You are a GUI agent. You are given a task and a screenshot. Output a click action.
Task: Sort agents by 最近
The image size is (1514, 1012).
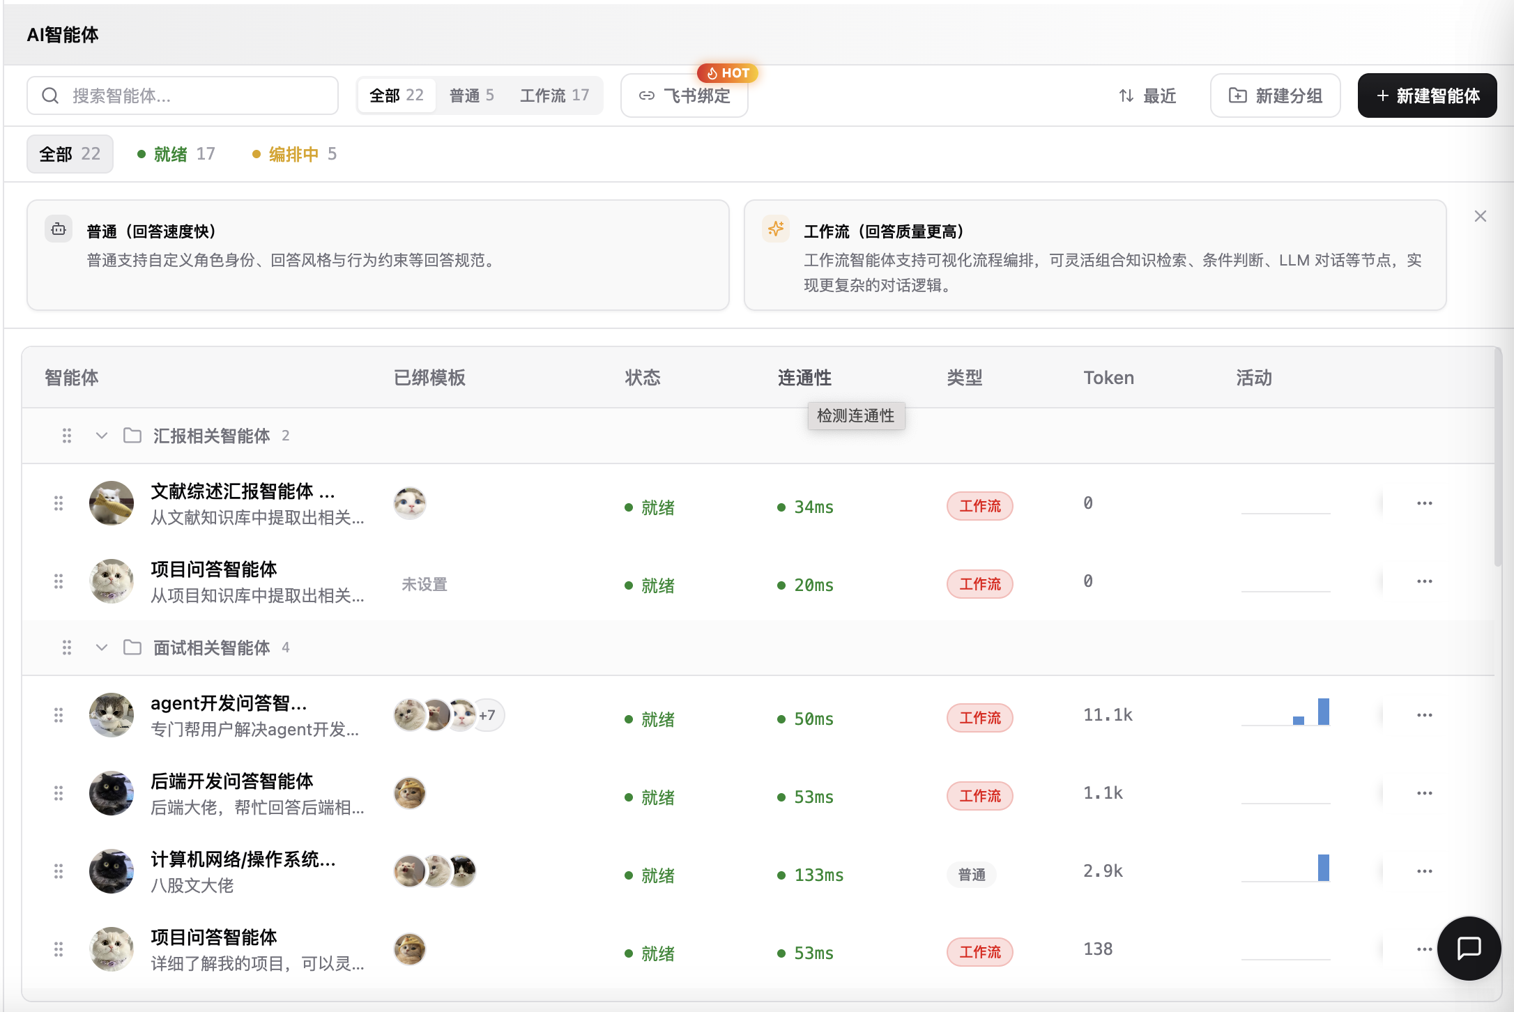(x=1147, y=95)
